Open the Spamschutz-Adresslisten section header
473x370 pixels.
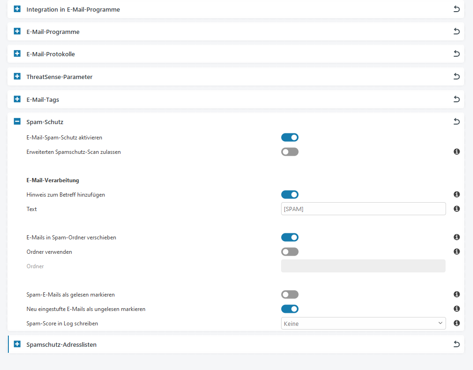click(x=236, y=344)
